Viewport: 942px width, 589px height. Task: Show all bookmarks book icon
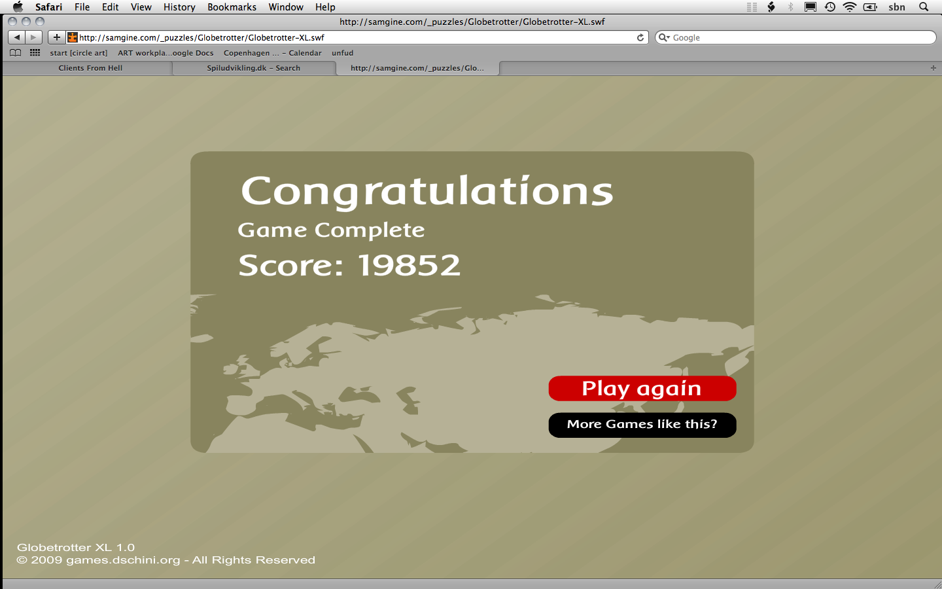16,53
